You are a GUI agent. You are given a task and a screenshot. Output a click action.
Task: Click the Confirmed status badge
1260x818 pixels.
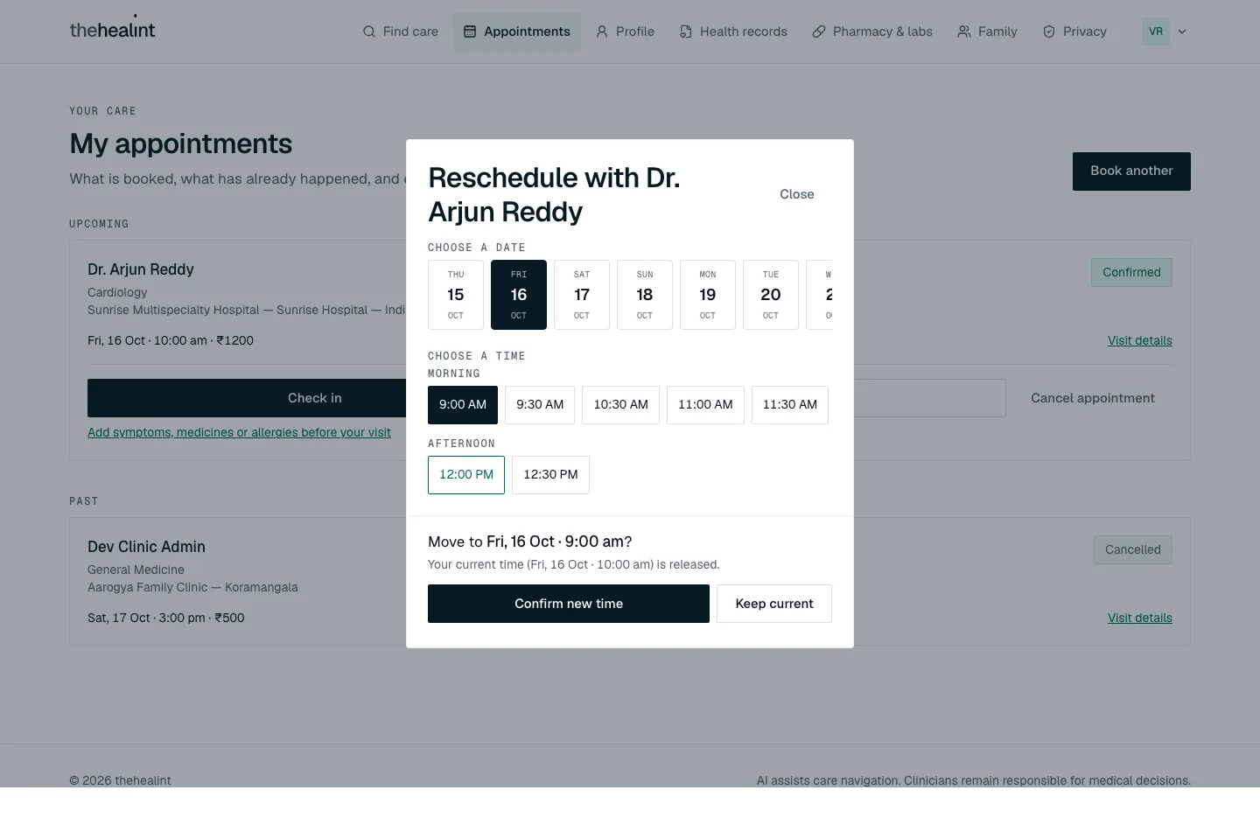coord(1131,272)
